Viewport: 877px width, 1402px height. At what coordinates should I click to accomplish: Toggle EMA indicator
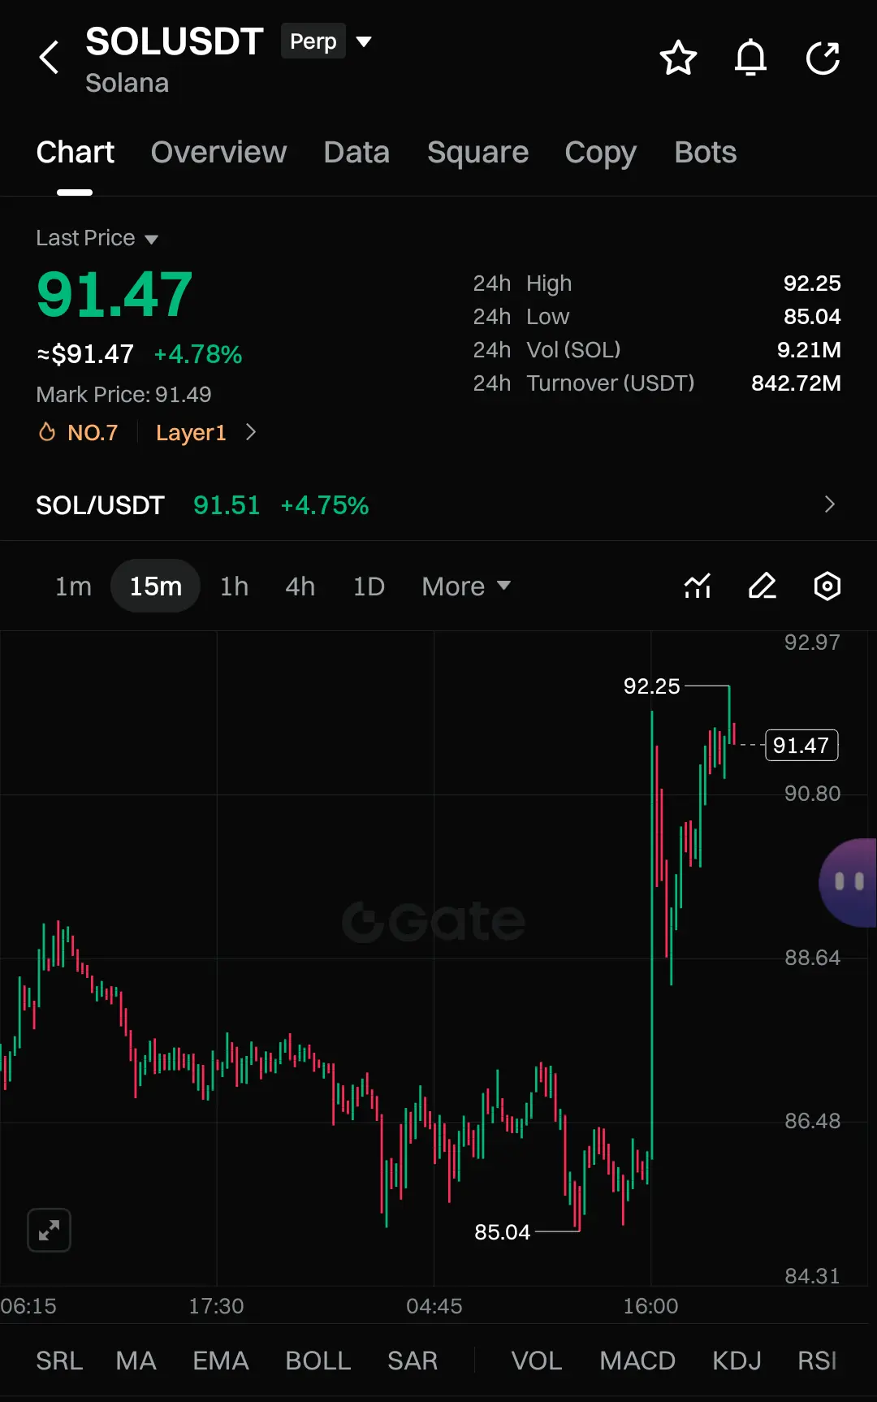pos(220,1361)
